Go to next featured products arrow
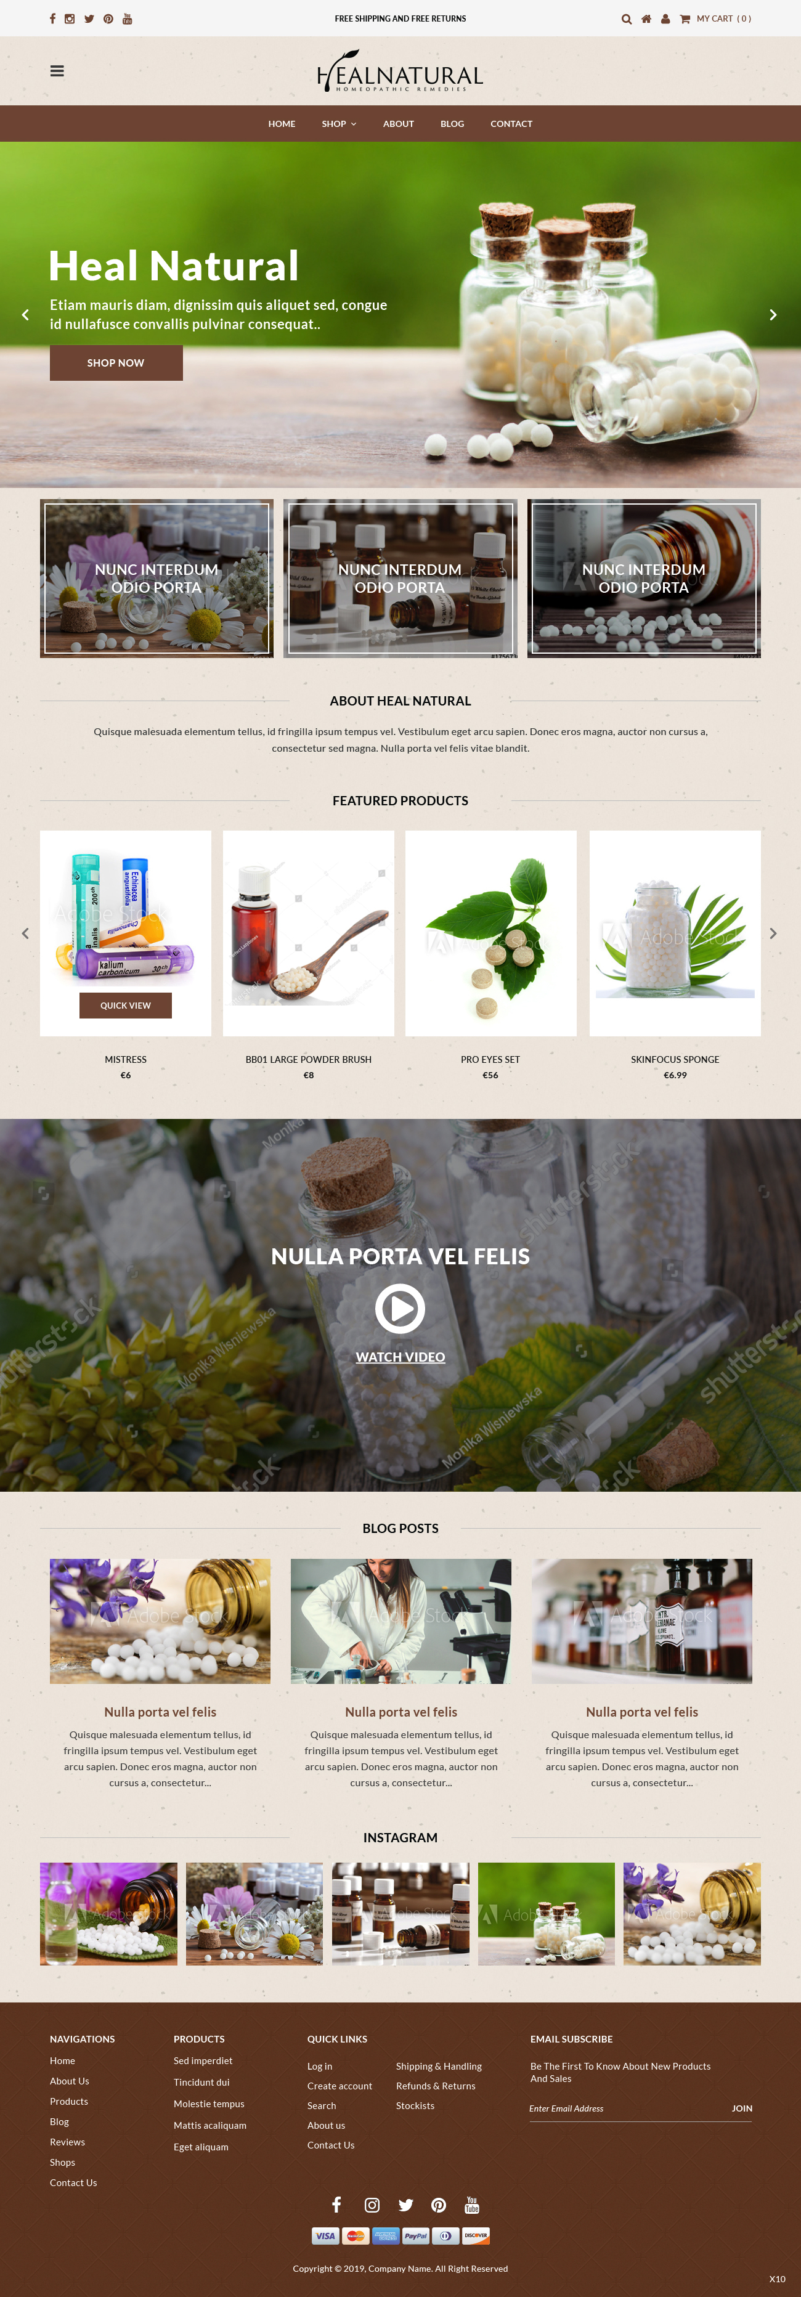The image size is (801, 2297). click(x=773, y=933)
